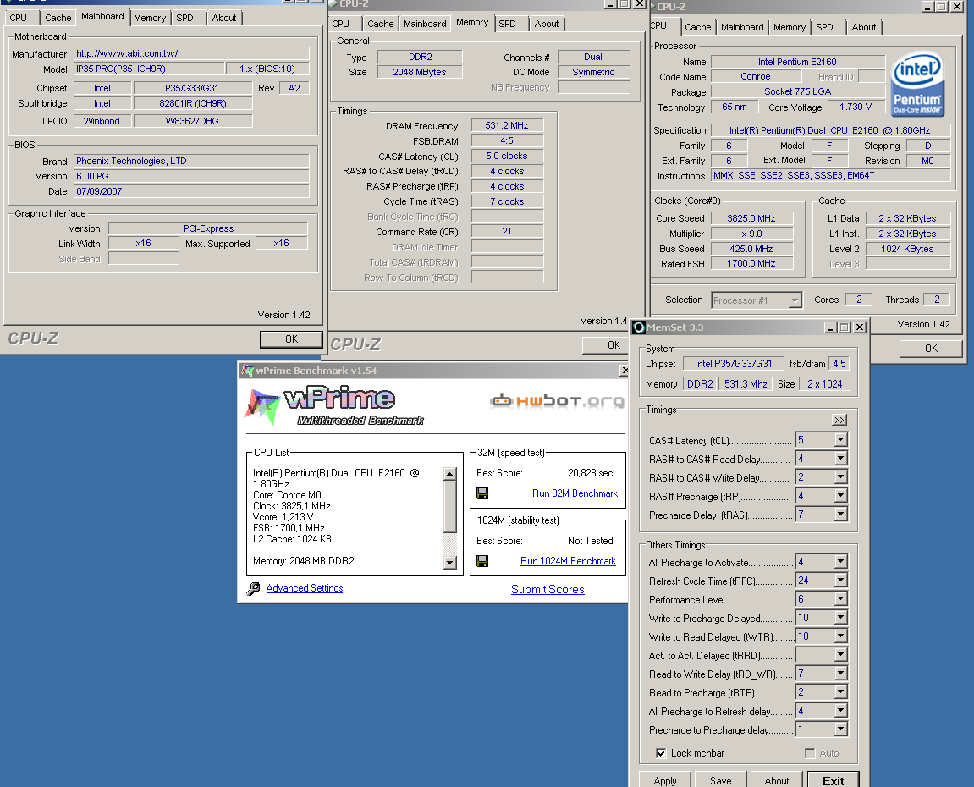Close the wPrime Benchmark window
This screenshot has height=787, width=974.
coord(624,371)
